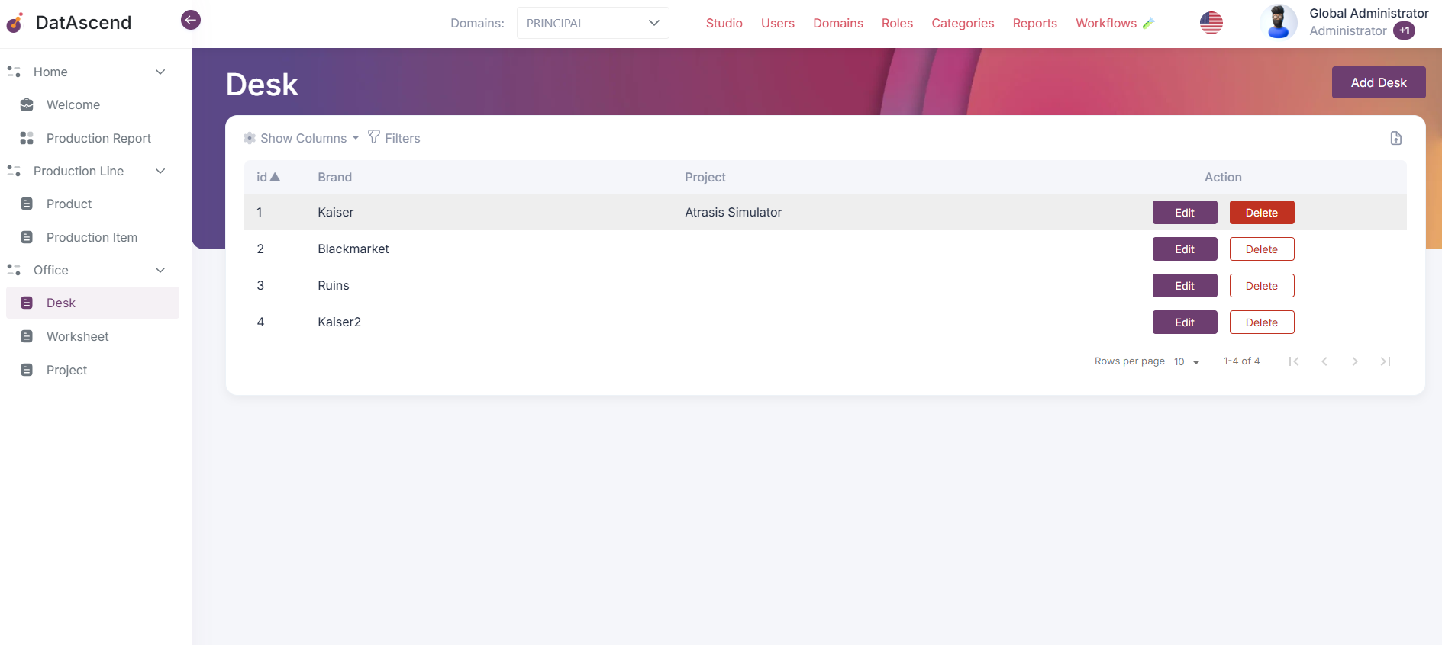Open the Show Columns dropdown

(x=302, y=138)
